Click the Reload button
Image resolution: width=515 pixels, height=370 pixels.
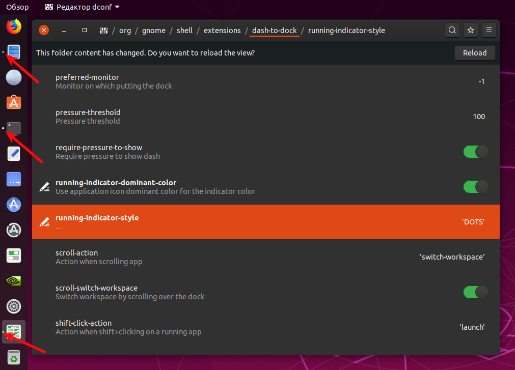pos(475,53)
